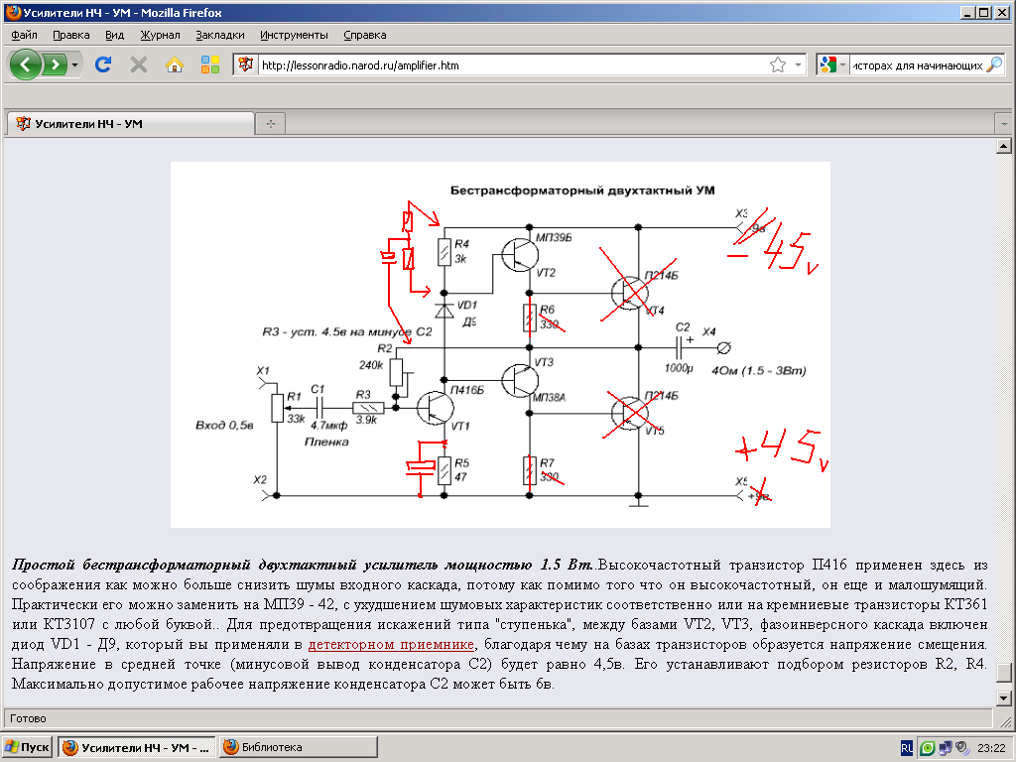
Task: Click the colorful squares toolbar icon
Action: pyautogui.click(x=210, y=65)
